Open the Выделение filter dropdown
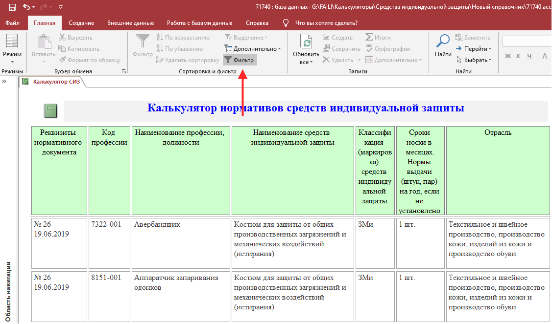Screen dimensions: 552x324 coord(246,37)
